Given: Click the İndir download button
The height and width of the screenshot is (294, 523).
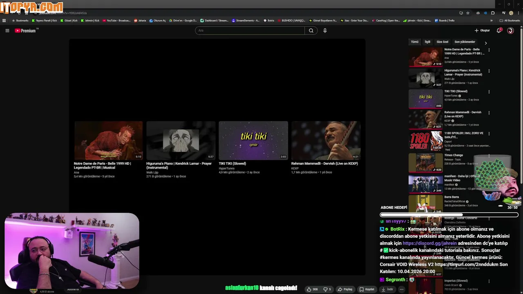Looking at the screenshot, I should pyautogui.click(x=387, y=289).
